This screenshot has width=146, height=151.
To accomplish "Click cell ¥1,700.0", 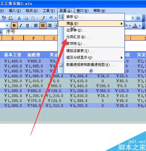I will [34, 71].
